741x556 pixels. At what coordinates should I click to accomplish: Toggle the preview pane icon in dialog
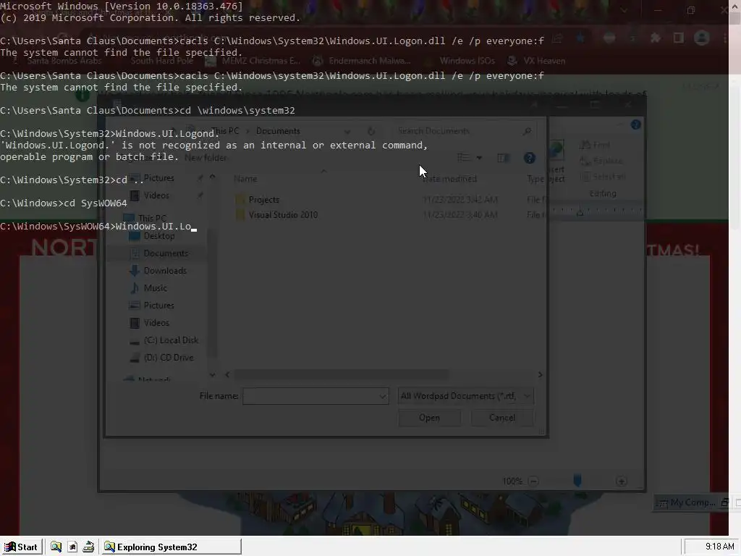tap(504, 158)
